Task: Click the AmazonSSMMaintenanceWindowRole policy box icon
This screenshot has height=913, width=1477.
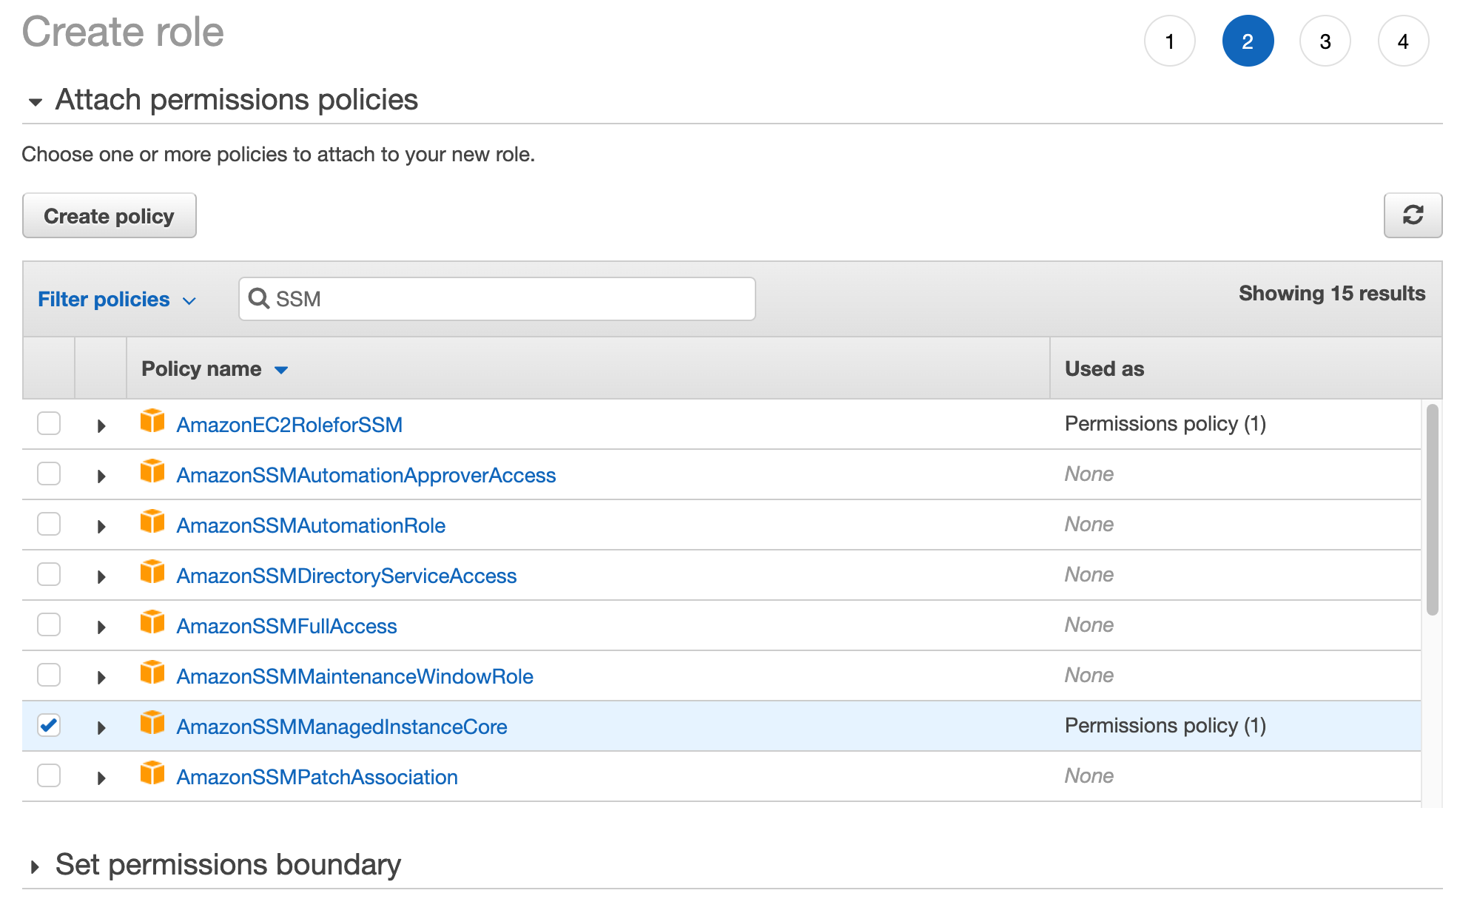Action: [152, 673]
